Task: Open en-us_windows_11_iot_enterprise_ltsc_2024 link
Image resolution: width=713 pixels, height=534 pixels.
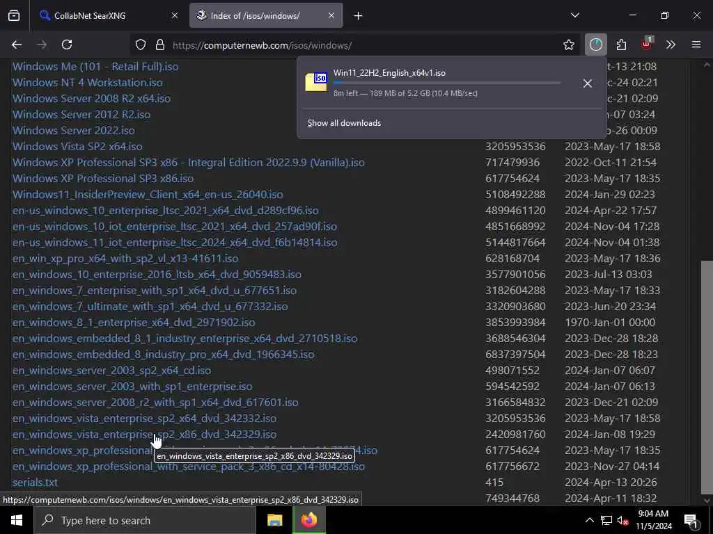Action: [175, 243]
